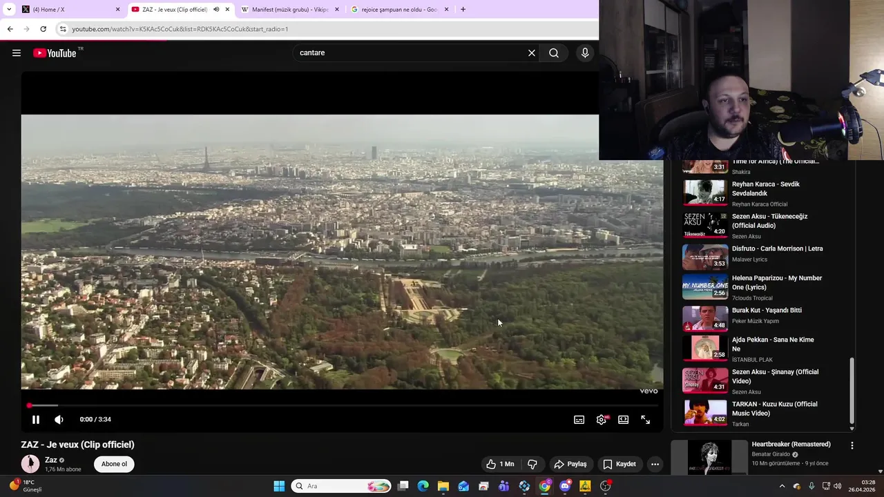The image size is (884, 497).
Task: Reload the current page
Action: point(43,29)
